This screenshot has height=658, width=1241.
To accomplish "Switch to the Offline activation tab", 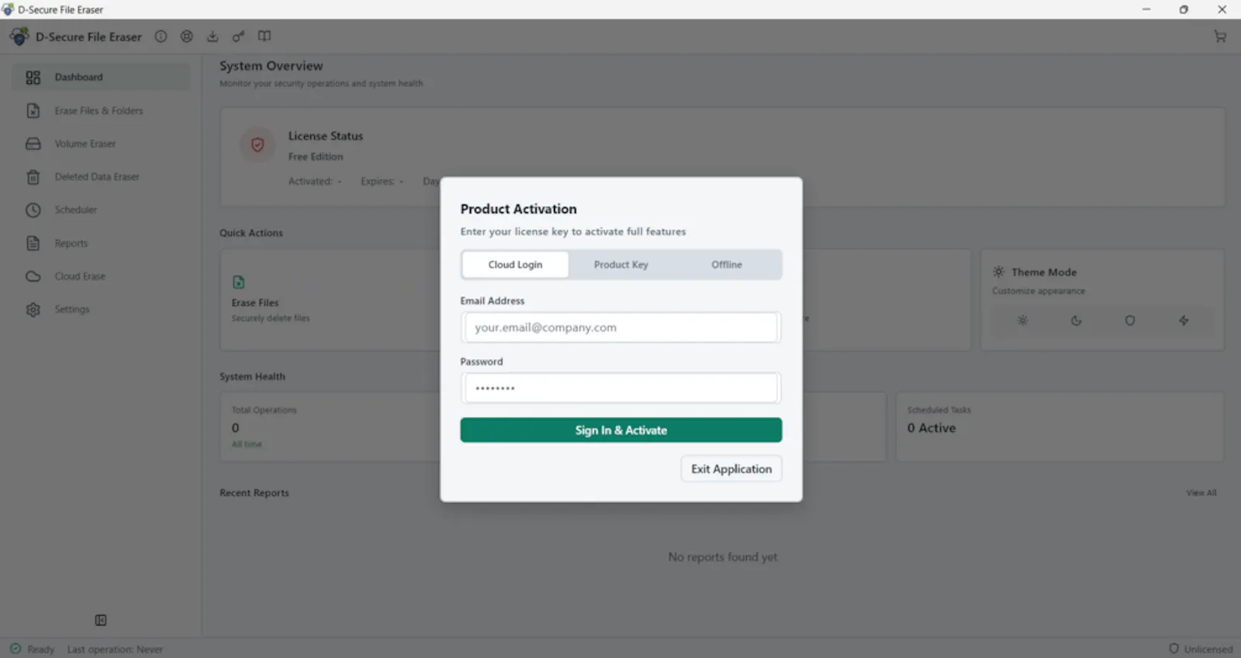I will pyautogui.click(x=727, y=265).
